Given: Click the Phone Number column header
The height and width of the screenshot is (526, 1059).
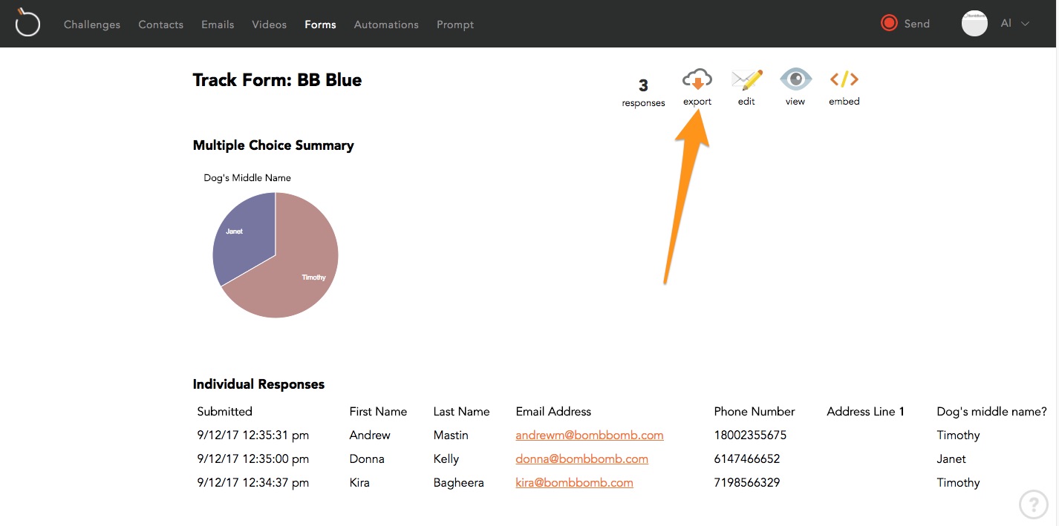Looking at the screenshot, I should tap(755, 412).
